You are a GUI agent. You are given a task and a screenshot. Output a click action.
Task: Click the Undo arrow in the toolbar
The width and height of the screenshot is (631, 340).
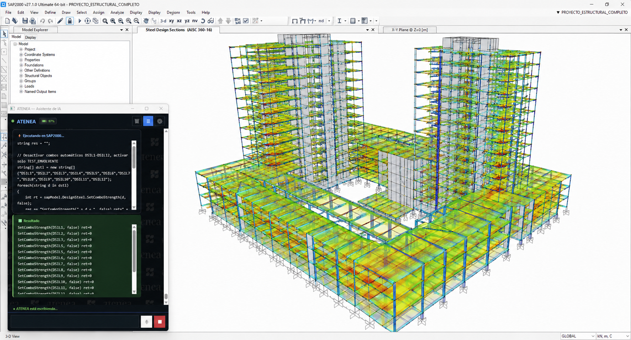pyautogui.click(x=43, y=21)
